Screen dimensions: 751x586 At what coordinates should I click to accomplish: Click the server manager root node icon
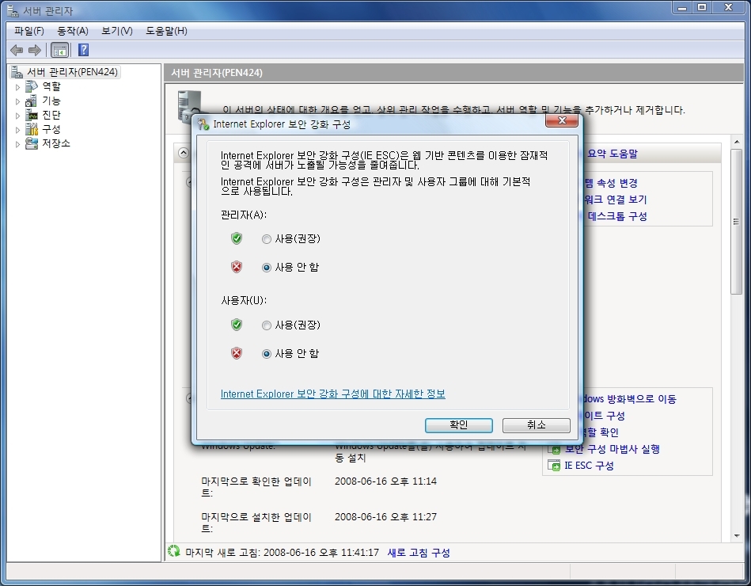click(x=17, y=72)
